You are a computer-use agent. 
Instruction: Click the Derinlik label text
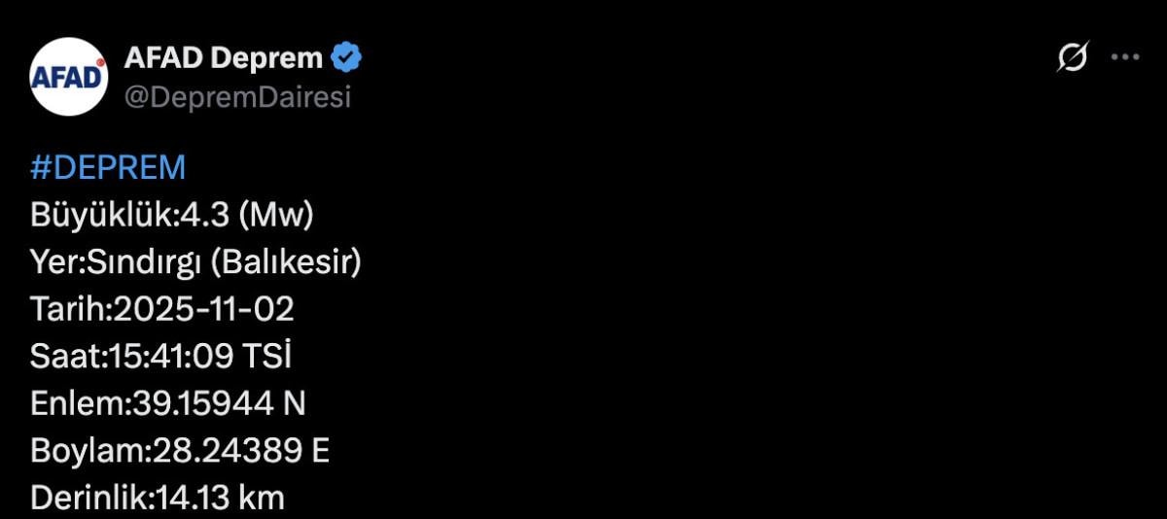pos(89,499)
